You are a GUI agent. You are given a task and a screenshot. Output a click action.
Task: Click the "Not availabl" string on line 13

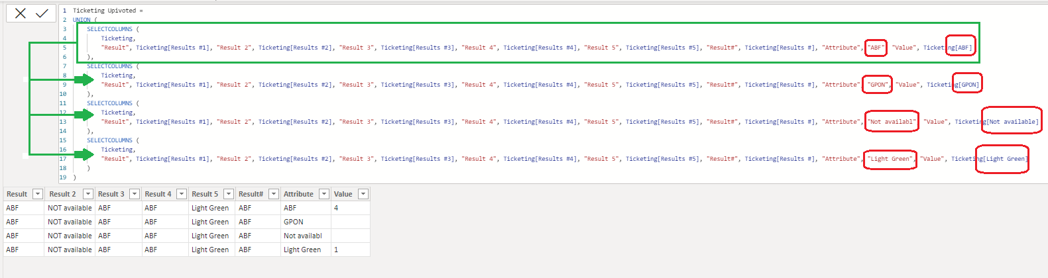(892, 122)
